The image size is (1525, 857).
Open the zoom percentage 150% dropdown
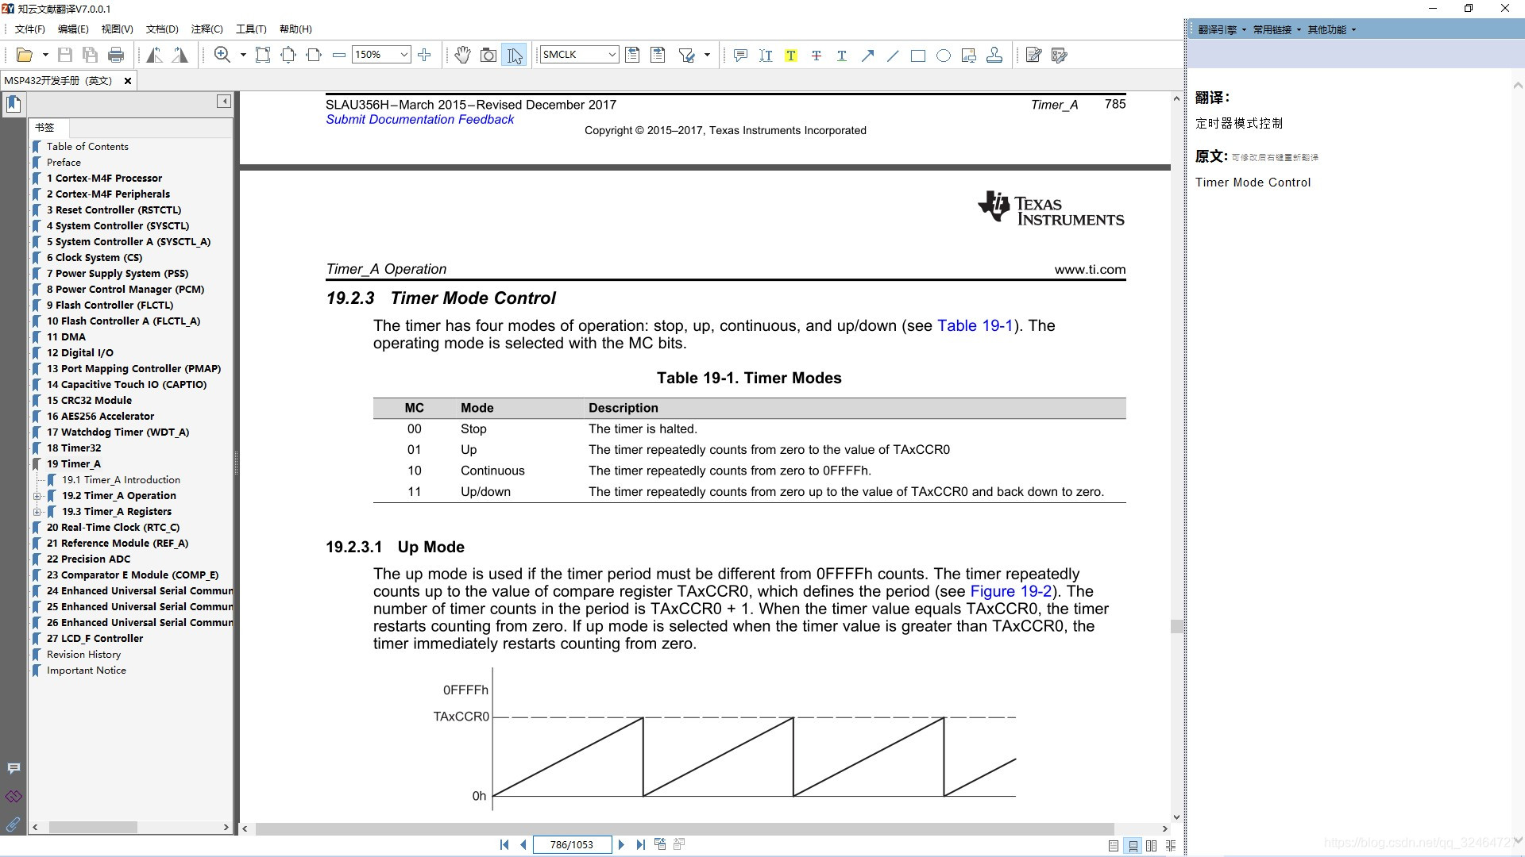point(404,55)
